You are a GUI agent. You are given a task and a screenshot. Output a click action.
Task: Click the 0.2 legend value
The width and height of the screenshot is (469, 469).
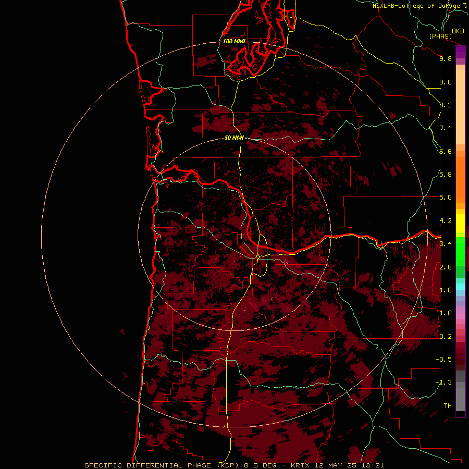point(446,337)
